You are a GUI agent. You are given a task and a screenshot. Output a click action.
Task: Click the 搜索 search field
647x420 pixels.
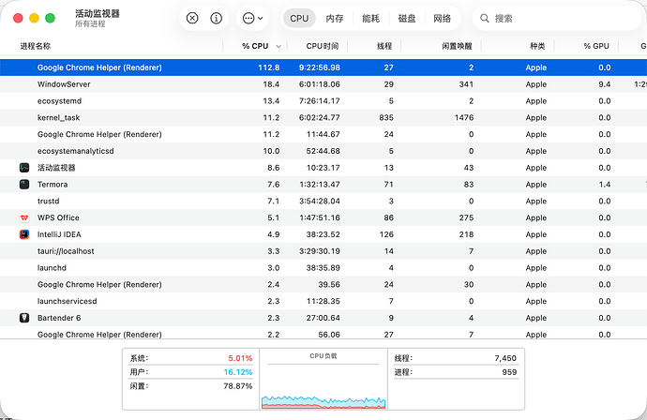557,18
